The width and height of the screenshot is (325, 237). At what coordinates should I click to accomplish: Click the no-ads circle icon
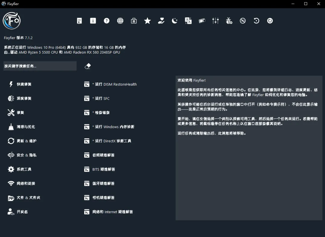point(243,21)
